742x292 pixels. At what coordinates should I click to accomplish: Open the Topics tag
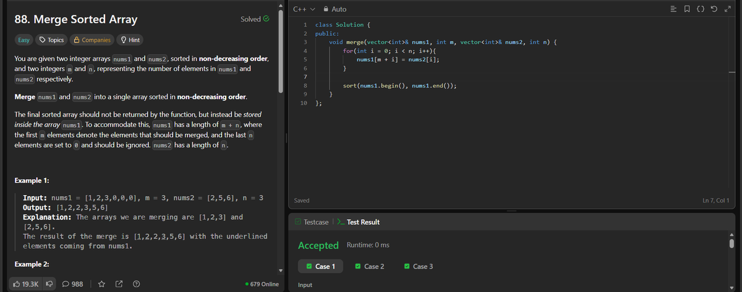(x=51, y=40)
